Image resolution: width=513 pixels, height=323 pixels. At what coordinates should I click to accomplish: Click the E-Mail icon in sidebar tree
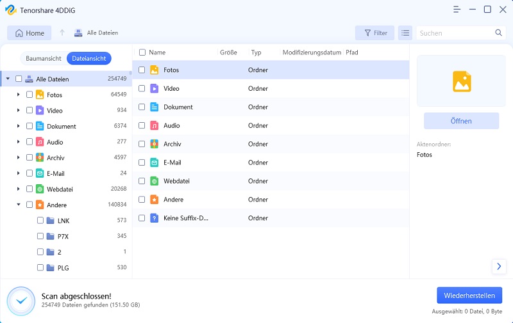[40, 173]
